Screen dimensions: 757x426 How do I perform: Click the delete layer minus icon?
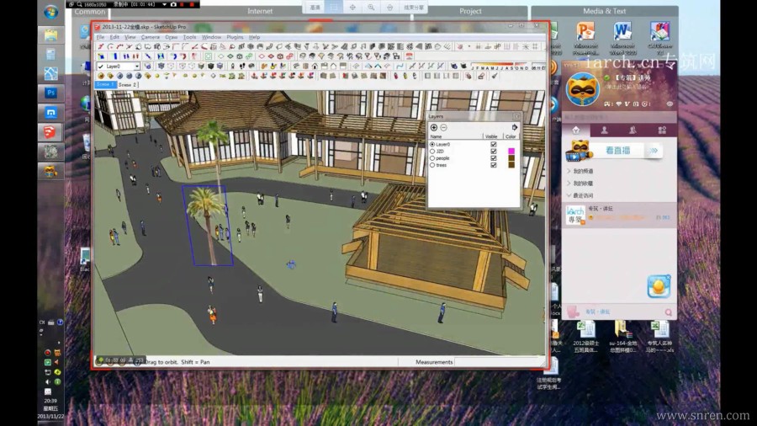click(x=443, y=127)
